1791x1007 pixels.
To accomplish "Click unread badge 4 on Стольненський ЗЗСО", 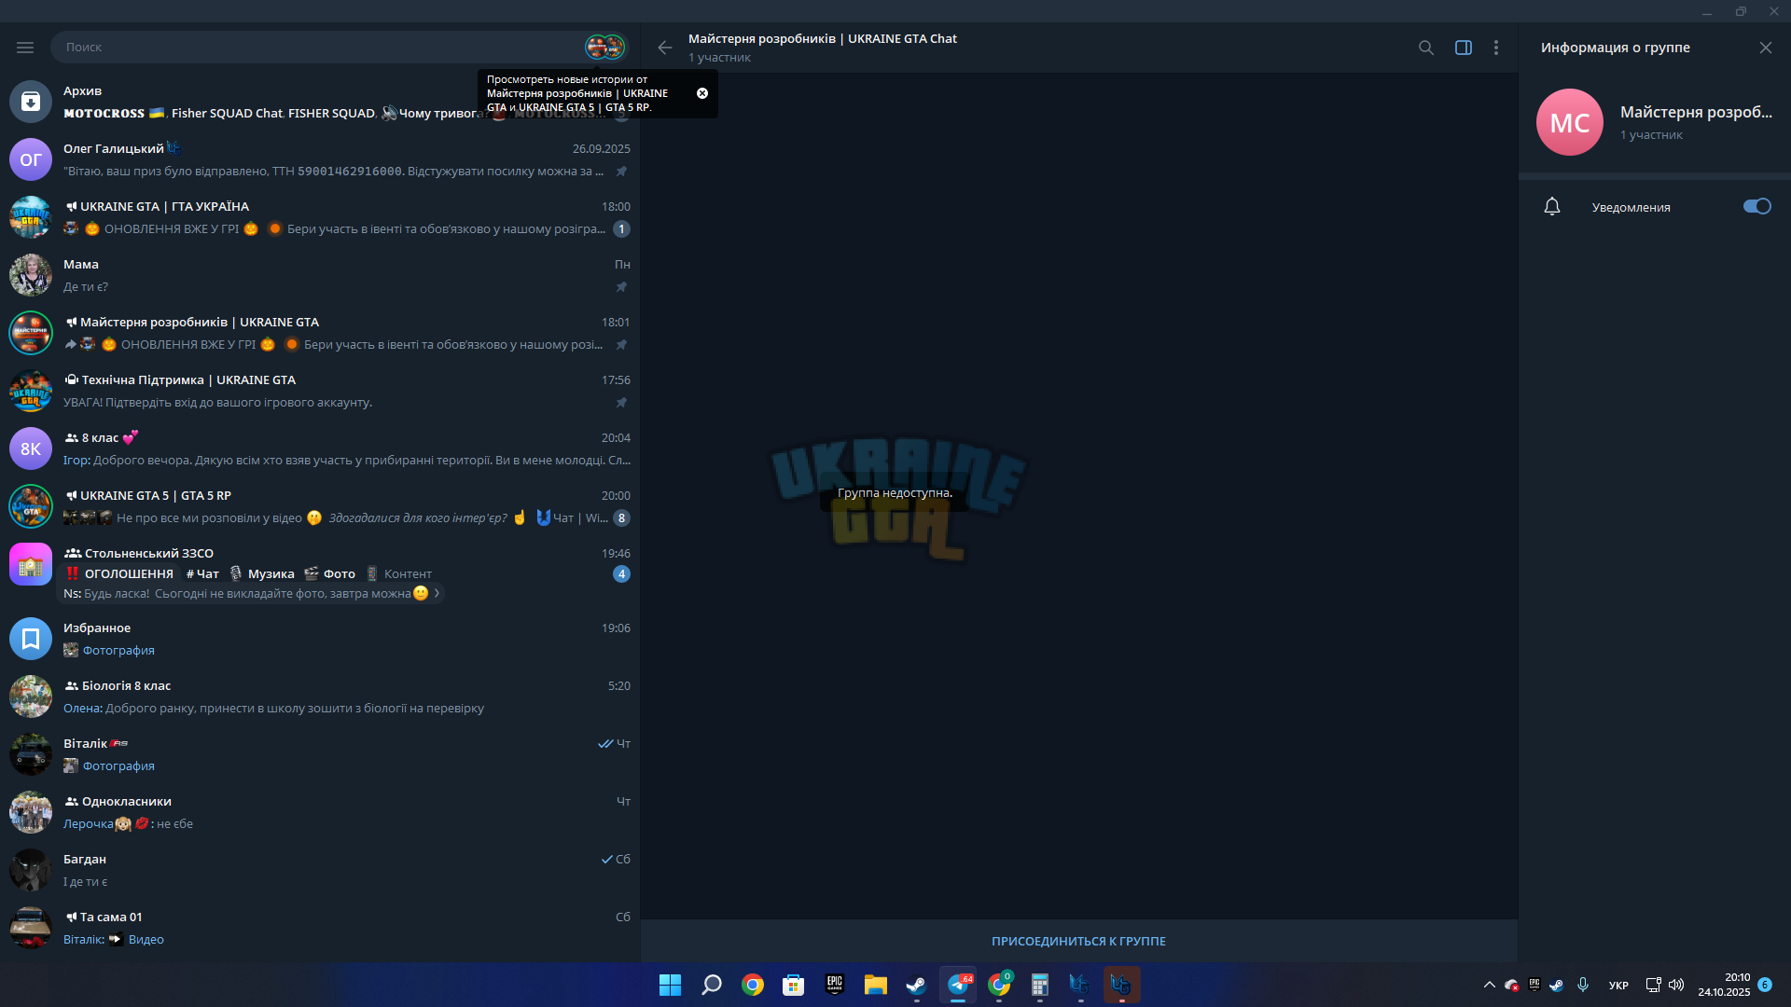I will pyautogui.click(x=621, y=574).
